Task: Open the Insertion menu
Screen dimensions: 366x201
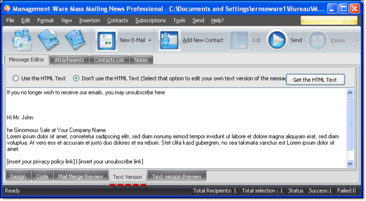Action: pyautogui.click(x=89, y=20)
